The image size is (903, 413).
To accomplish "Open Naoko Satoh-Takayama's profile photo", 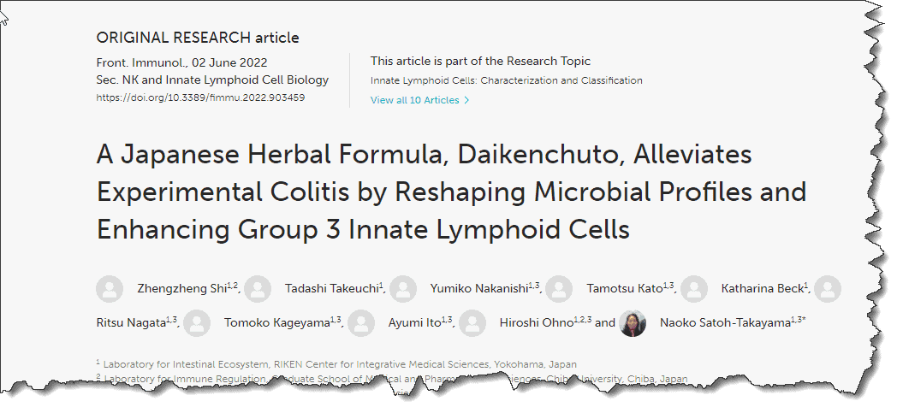I will pos(633,323).
